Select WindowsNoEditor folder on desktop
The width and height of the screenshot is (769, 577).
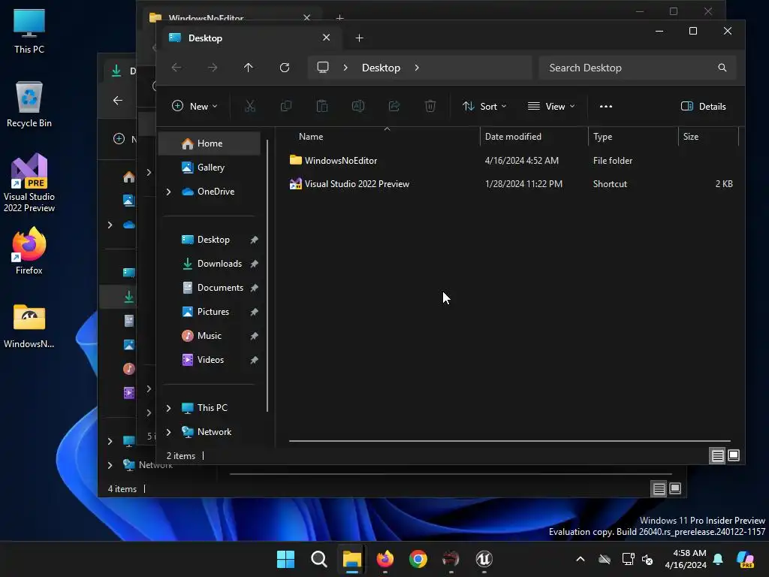[29, 326]
